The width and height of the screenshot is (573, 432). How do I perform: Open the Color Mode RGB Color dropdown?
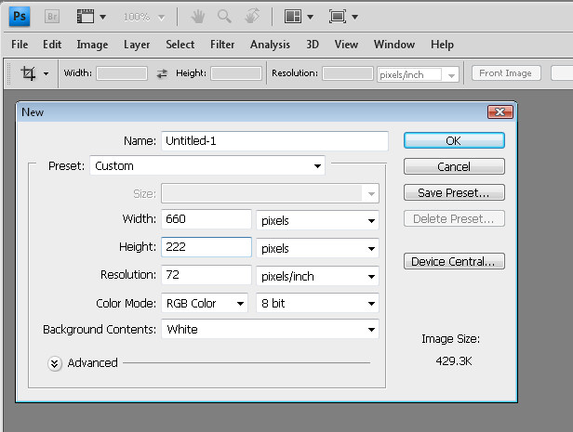click(x=205, y=303)
